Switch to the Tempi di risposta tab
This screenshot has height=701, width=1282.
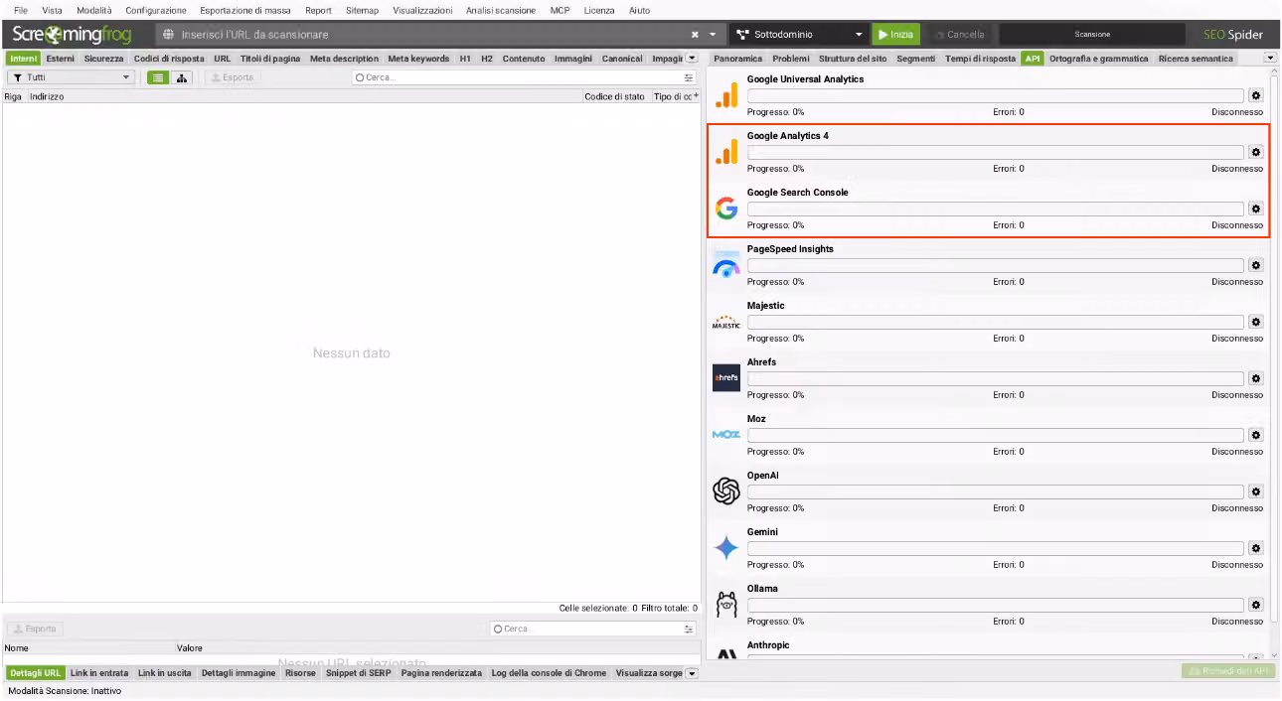tap(980, 59)
